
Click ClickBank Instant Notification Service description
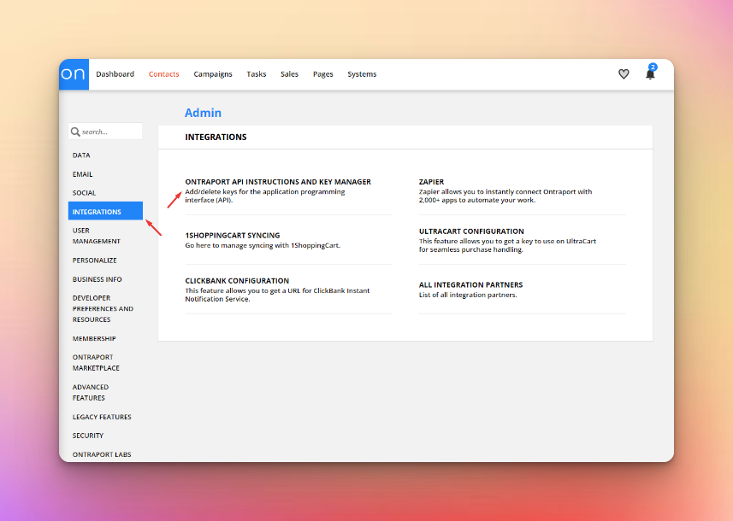[277, 295]
